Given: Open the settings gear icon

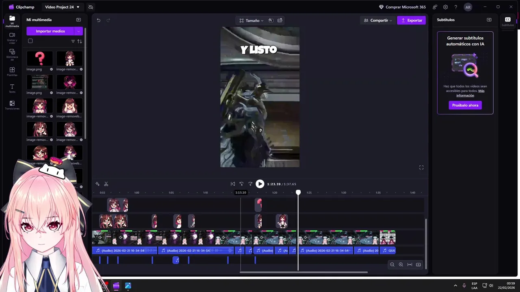Looking at the screenshot, I should (445, 7).
